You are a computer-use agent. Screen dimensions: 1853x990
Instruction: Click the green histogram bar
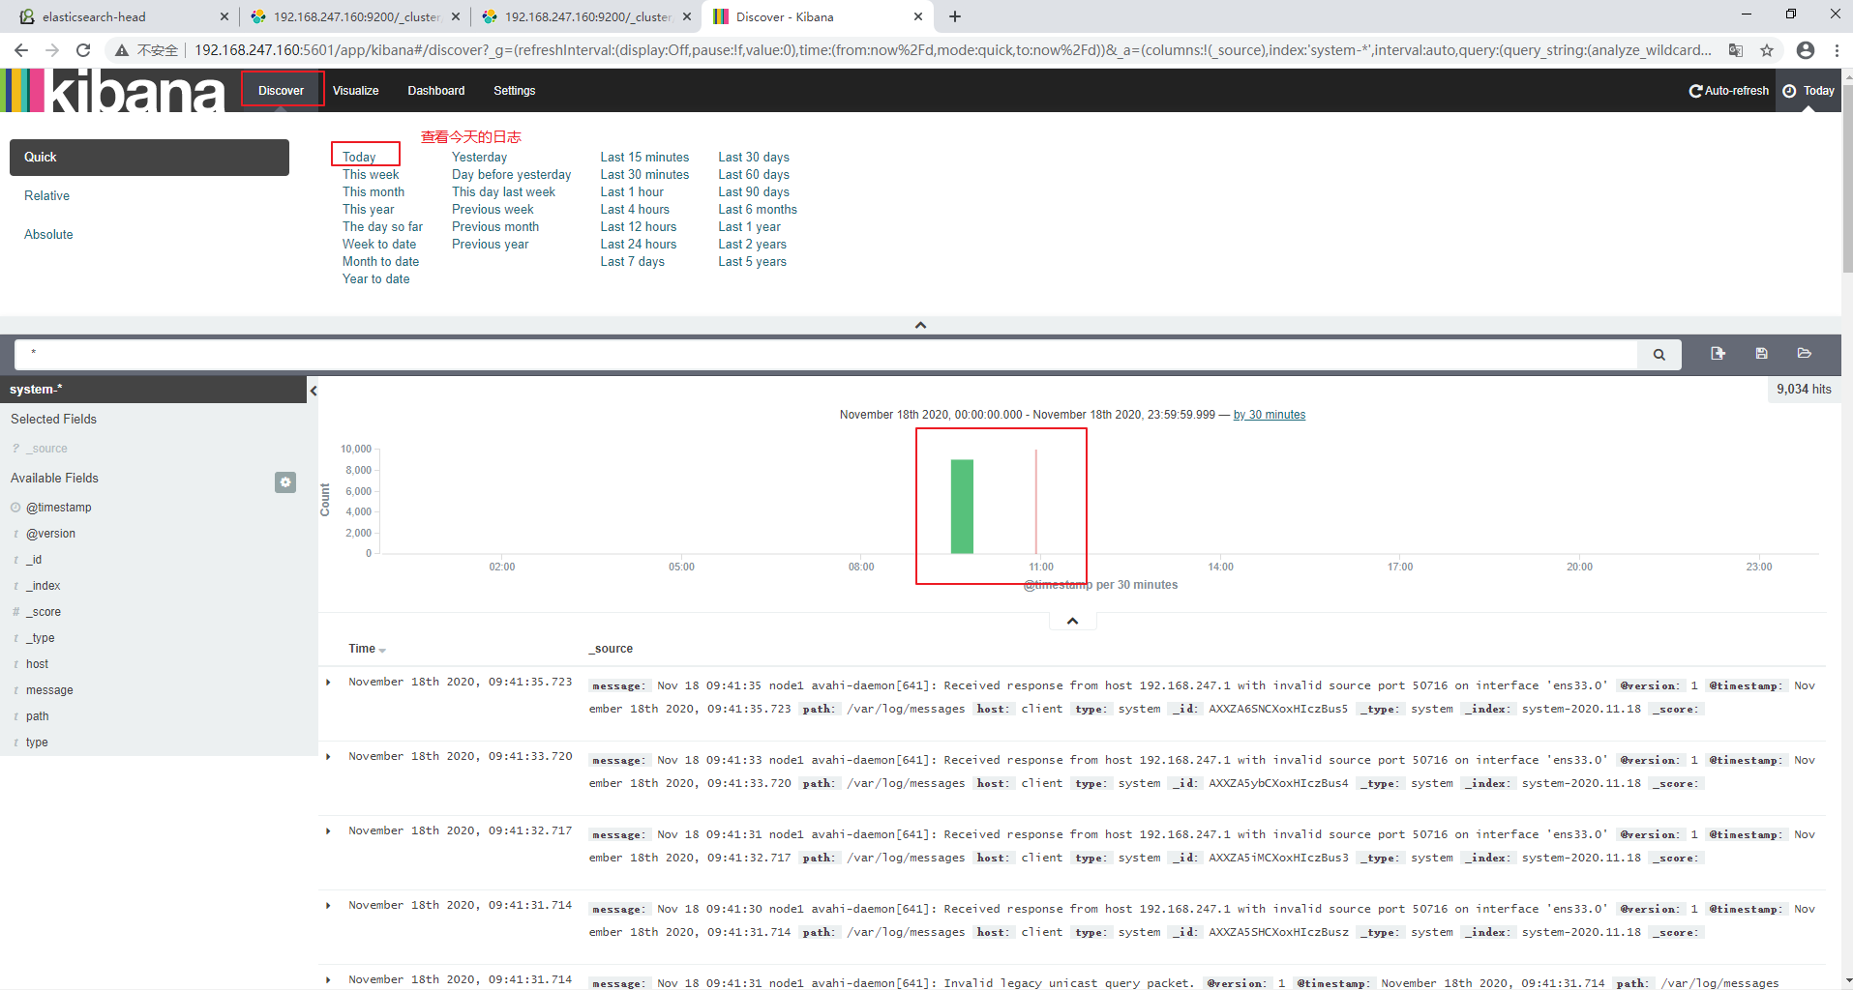[962, 507]
